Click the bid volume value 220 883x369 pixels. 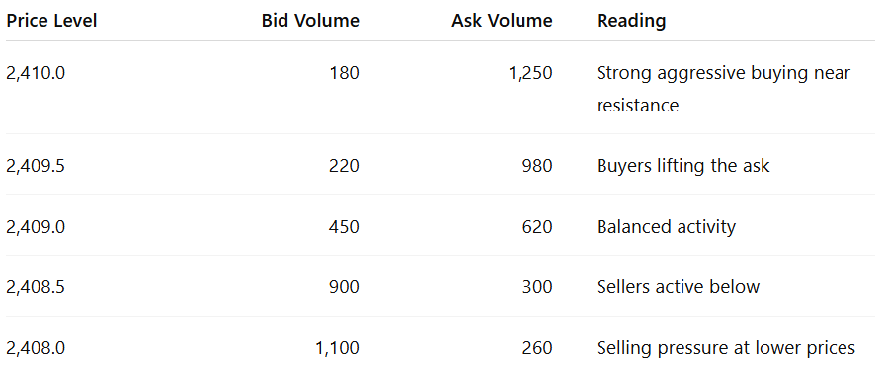tap(344, 166)
